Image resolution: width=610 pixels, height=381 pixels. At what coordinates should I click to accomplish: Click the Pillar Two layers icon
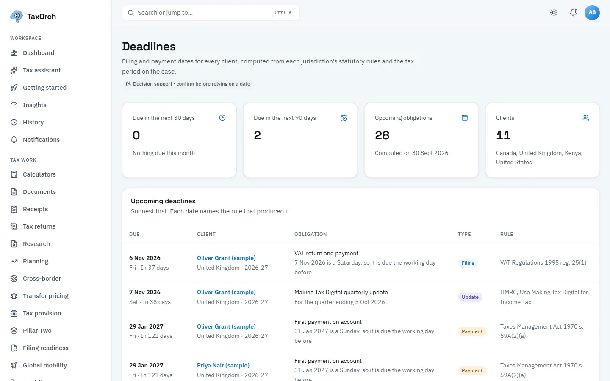click(x=14, y=331)
